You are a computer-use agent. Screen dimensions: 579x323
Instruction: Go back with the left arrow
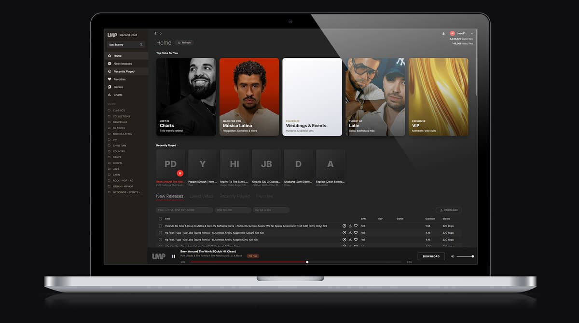tap(155, 34)
